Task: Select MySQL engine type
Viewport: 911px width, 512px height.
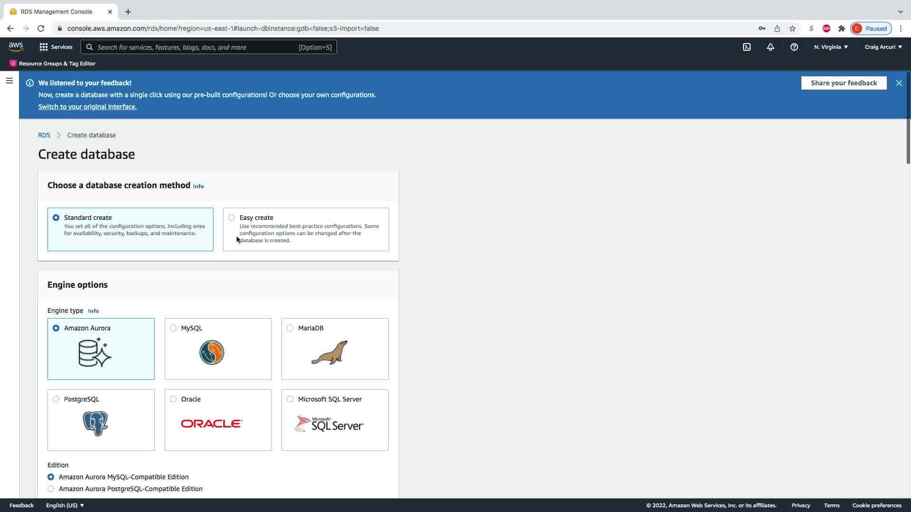Action: point(173,328)
